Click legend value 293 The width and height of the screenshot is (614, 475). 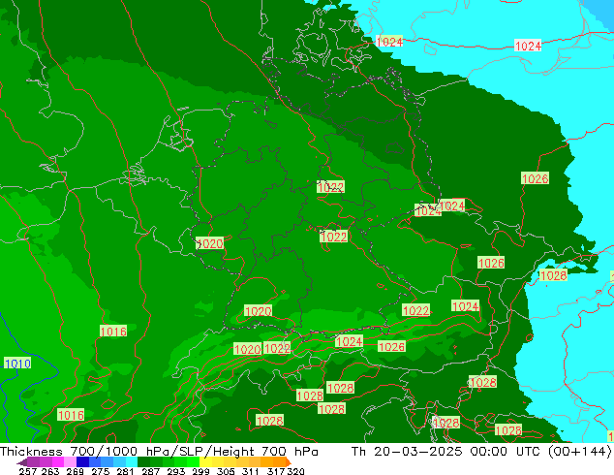click(x=175, y=471)
